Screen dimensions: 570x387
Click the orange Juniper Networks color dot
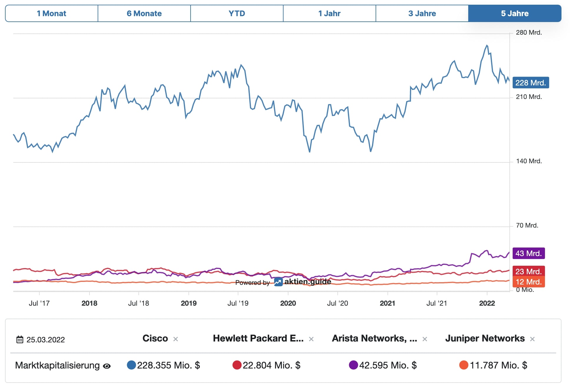(x=464, y=365)
